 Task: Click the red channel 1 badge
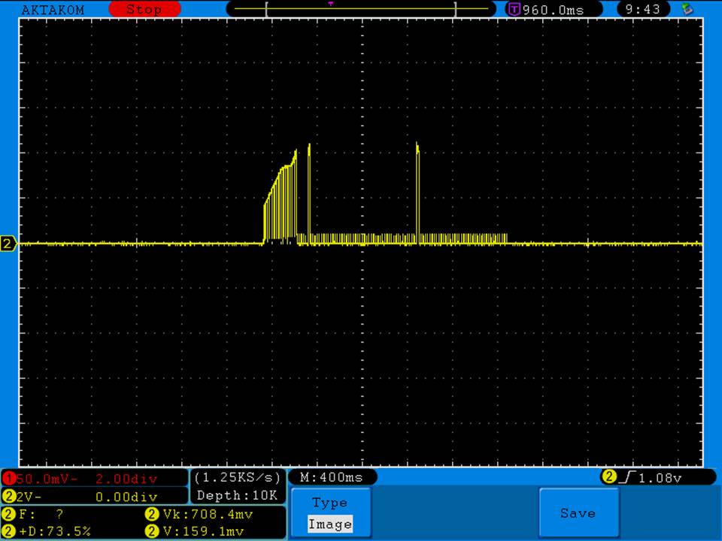[8, 479]
